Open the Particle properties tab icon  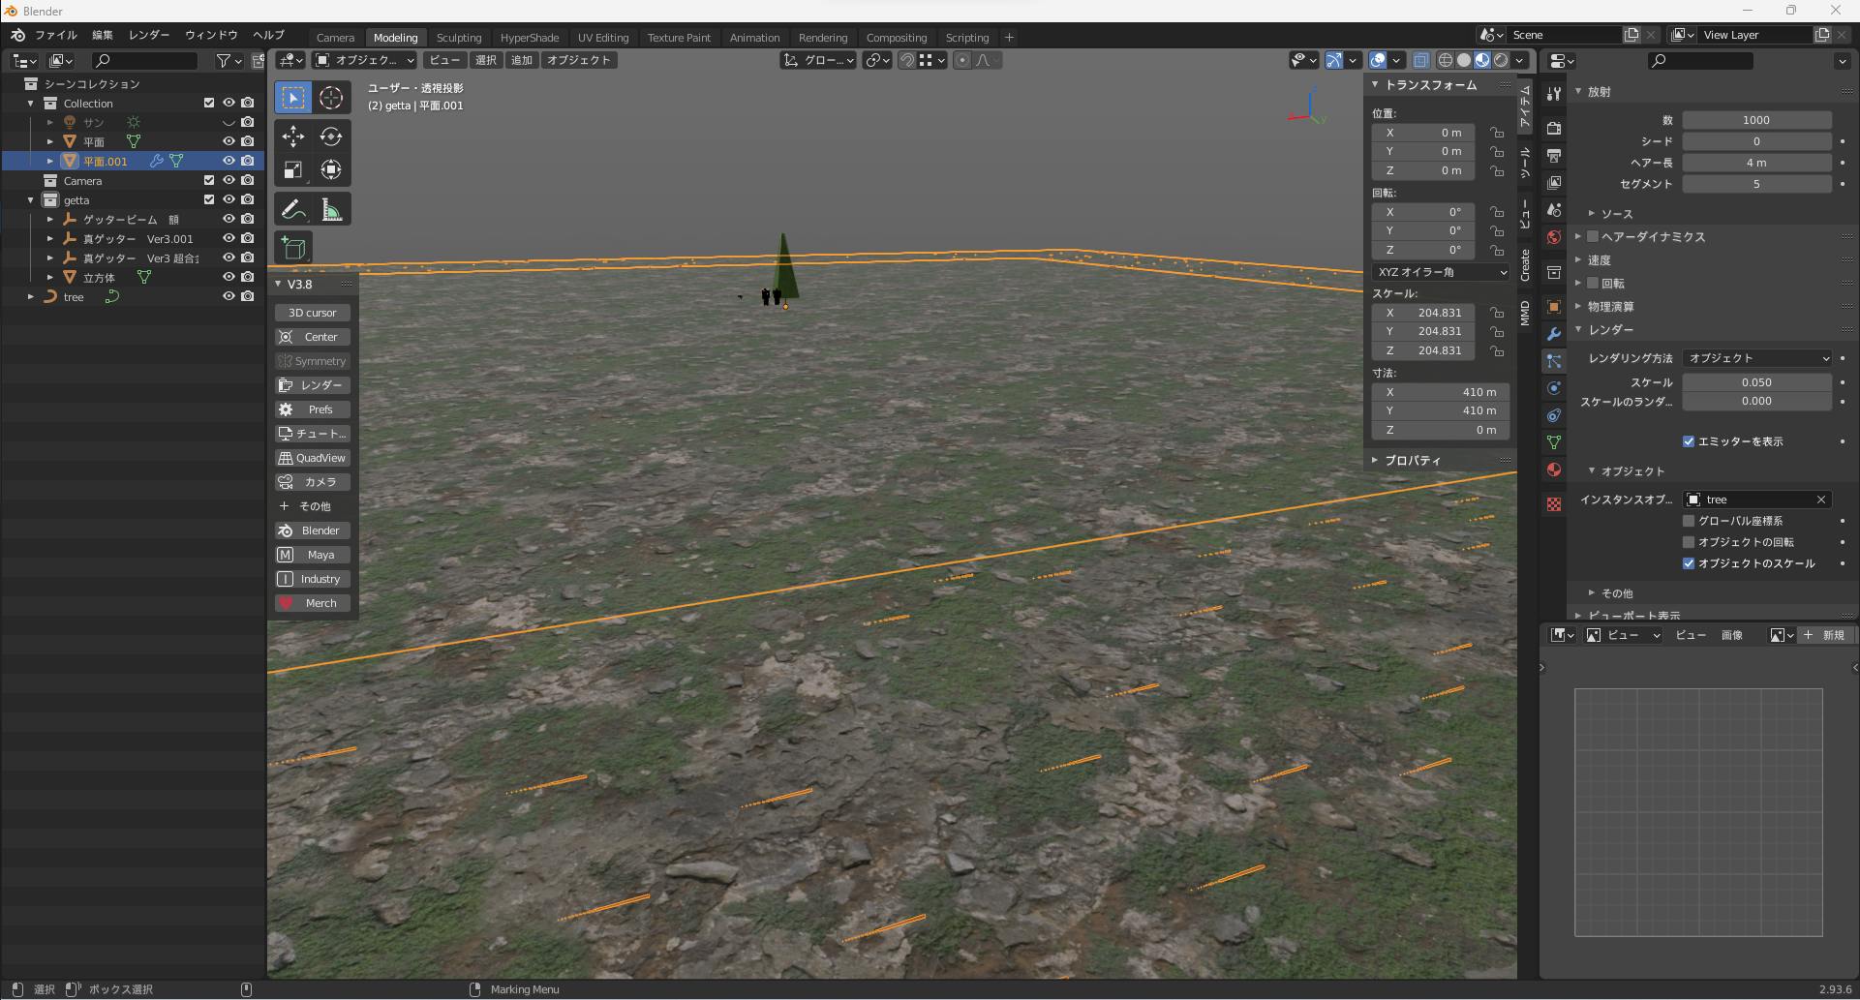[x=1554, y=361]
